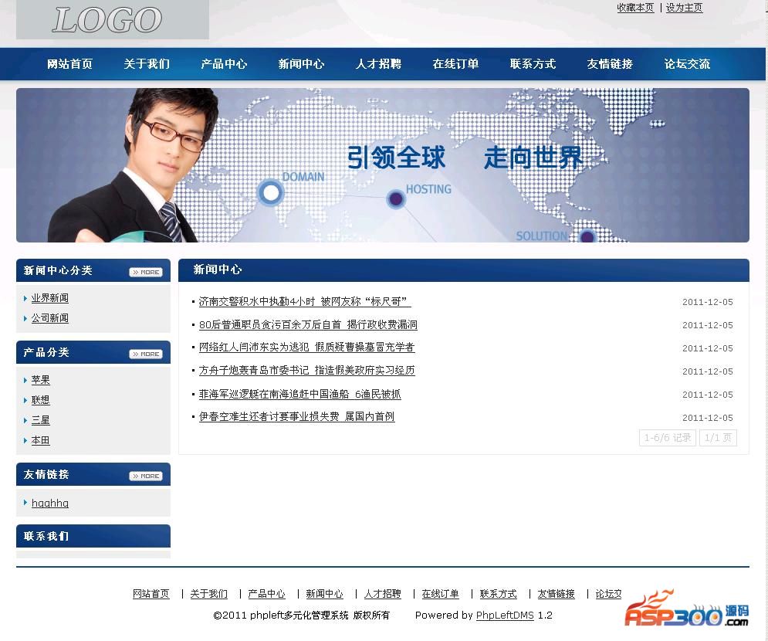This screenshot has width=768, height=641.
Task: Open 在线订单 link in the footer
Action: pyautogui.click(x=440, y=594)
